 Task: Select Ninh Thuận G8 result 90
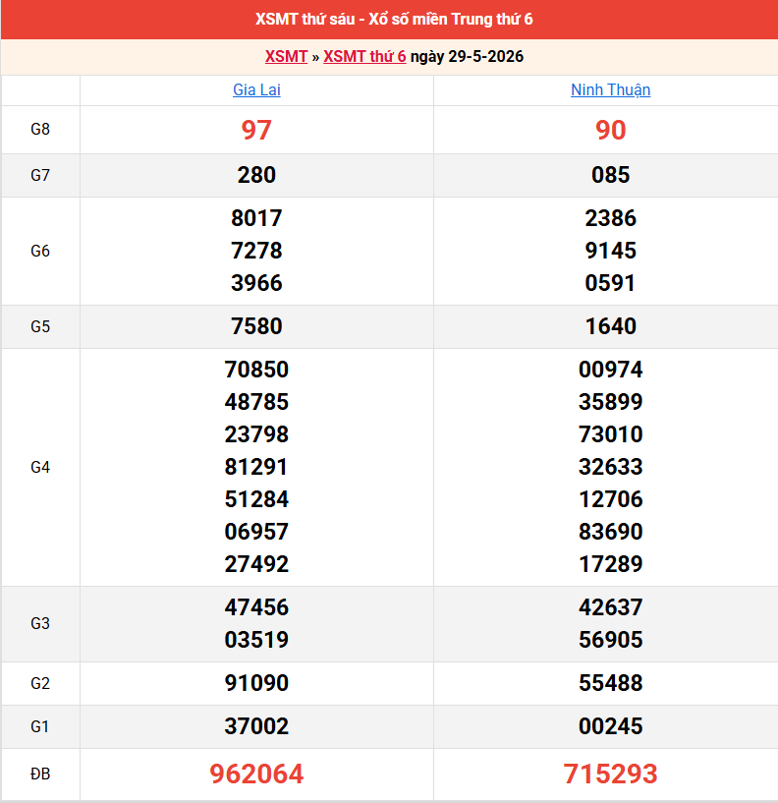(x=611, y=130)
